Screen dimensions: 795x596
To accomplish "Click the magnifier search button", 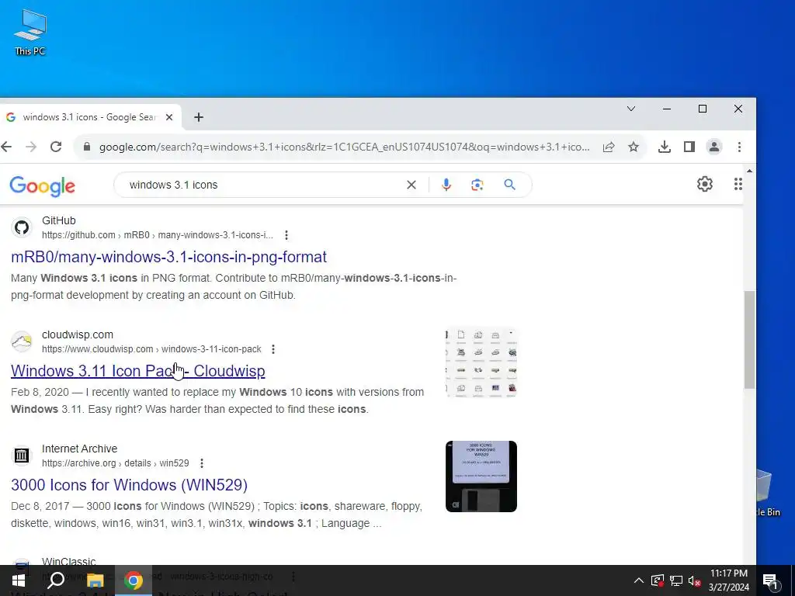I will point(509,185).
